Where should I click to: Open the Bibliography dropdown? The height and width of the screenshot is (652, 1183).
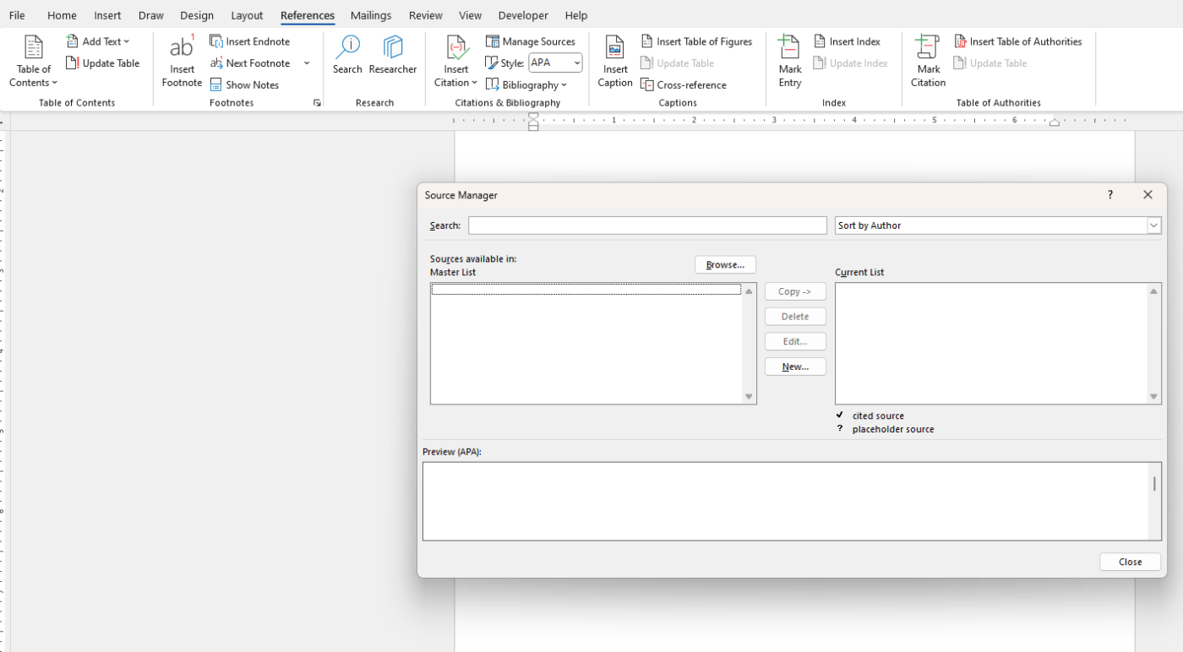(526, 85)
